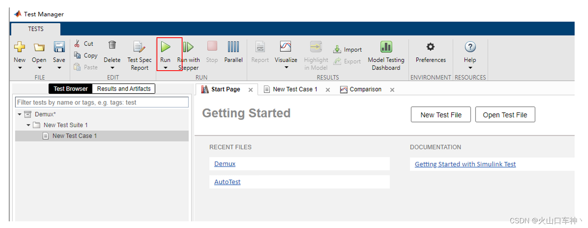
Task: Click the Help question mark icon
Action: point(470,47)
